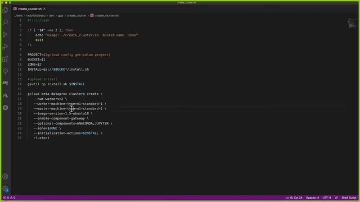The height and width of the screenshot is (202, 360).
Task: Open the gcp breadcrumb segment
Action: pos(60,16)
